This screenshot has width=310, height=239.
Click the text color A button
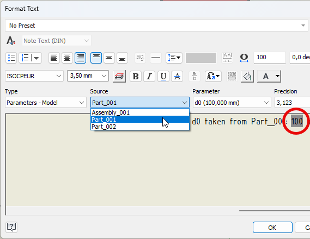(x=266, y=76)
